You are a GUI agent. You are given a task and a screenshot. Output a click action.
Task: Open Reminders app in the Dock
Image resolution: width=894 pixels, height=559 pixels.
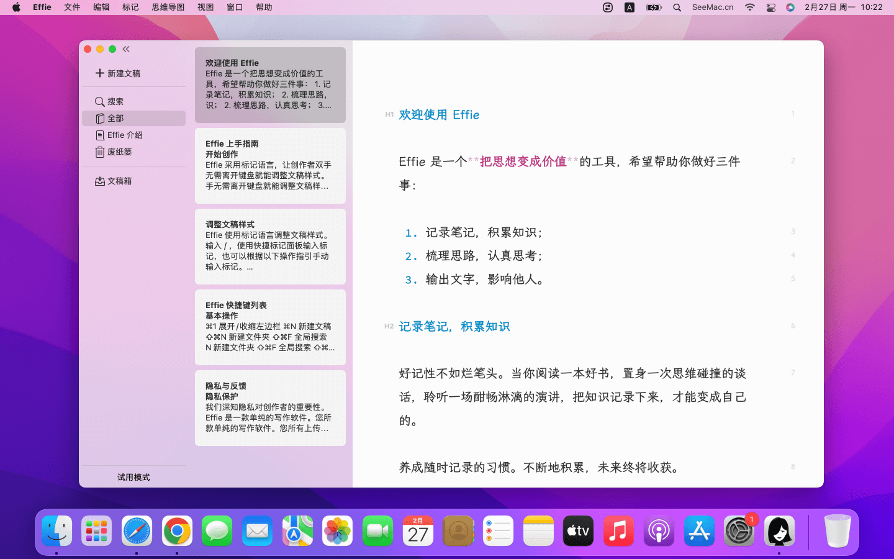click(x=498, y=531)
